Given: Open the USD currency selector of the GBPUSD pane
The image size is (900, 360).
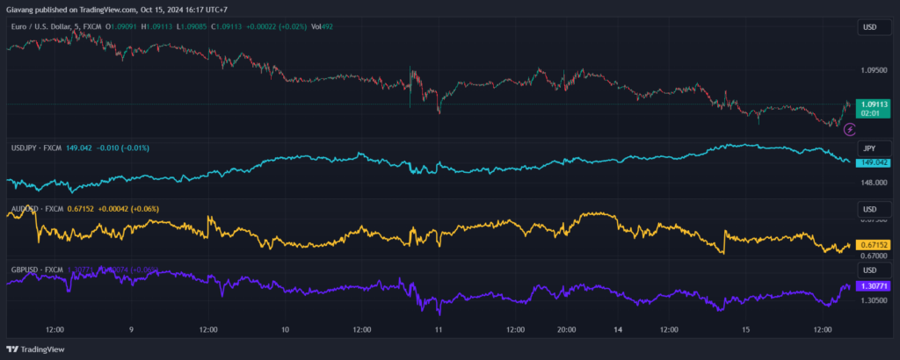Looking at the screenshot, I should point(870,270).
